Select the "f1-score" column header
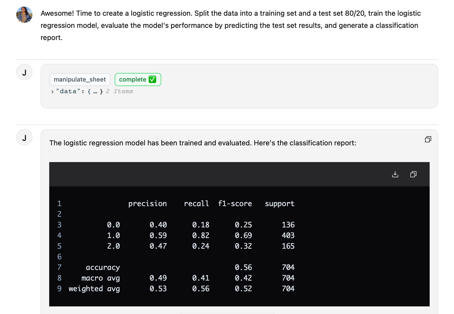The height and width of the screenshot is (314, 454). 235,204
